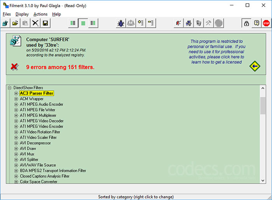Toggle the padlock read-only icon

coord(246,23)
